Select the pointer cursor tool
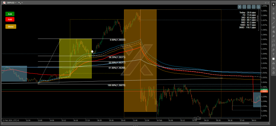Screen dimensions: 276x126 [x=273, y=4]
